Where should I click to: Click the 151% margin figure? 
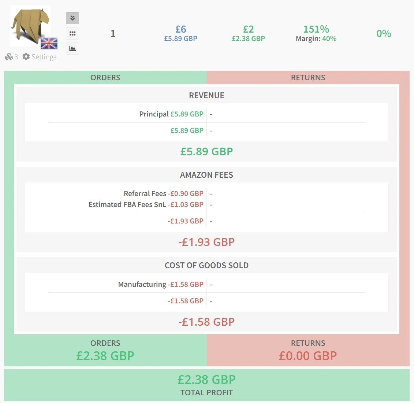pyautogui.click(x=316, y=29)
